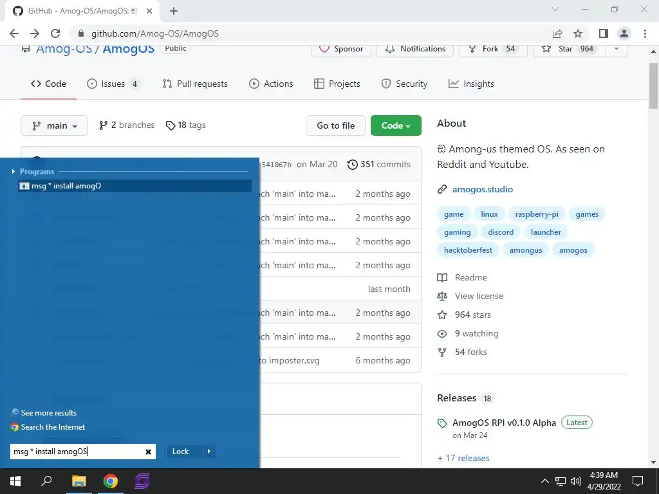Open taskbar search magnifier

pos(46,481)
